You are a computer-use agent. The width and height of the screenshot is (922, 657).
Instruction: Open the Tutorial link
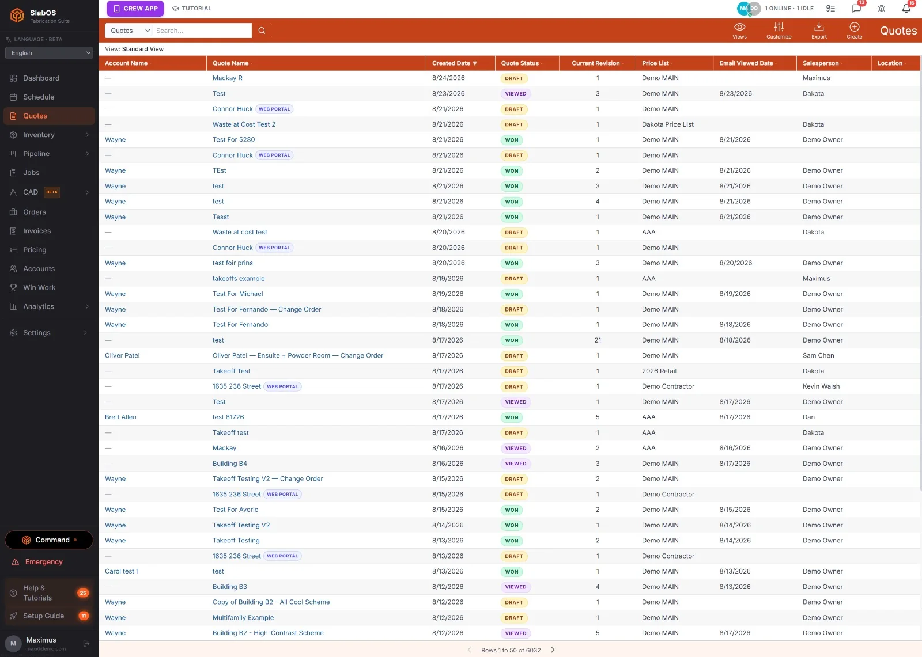192,9
